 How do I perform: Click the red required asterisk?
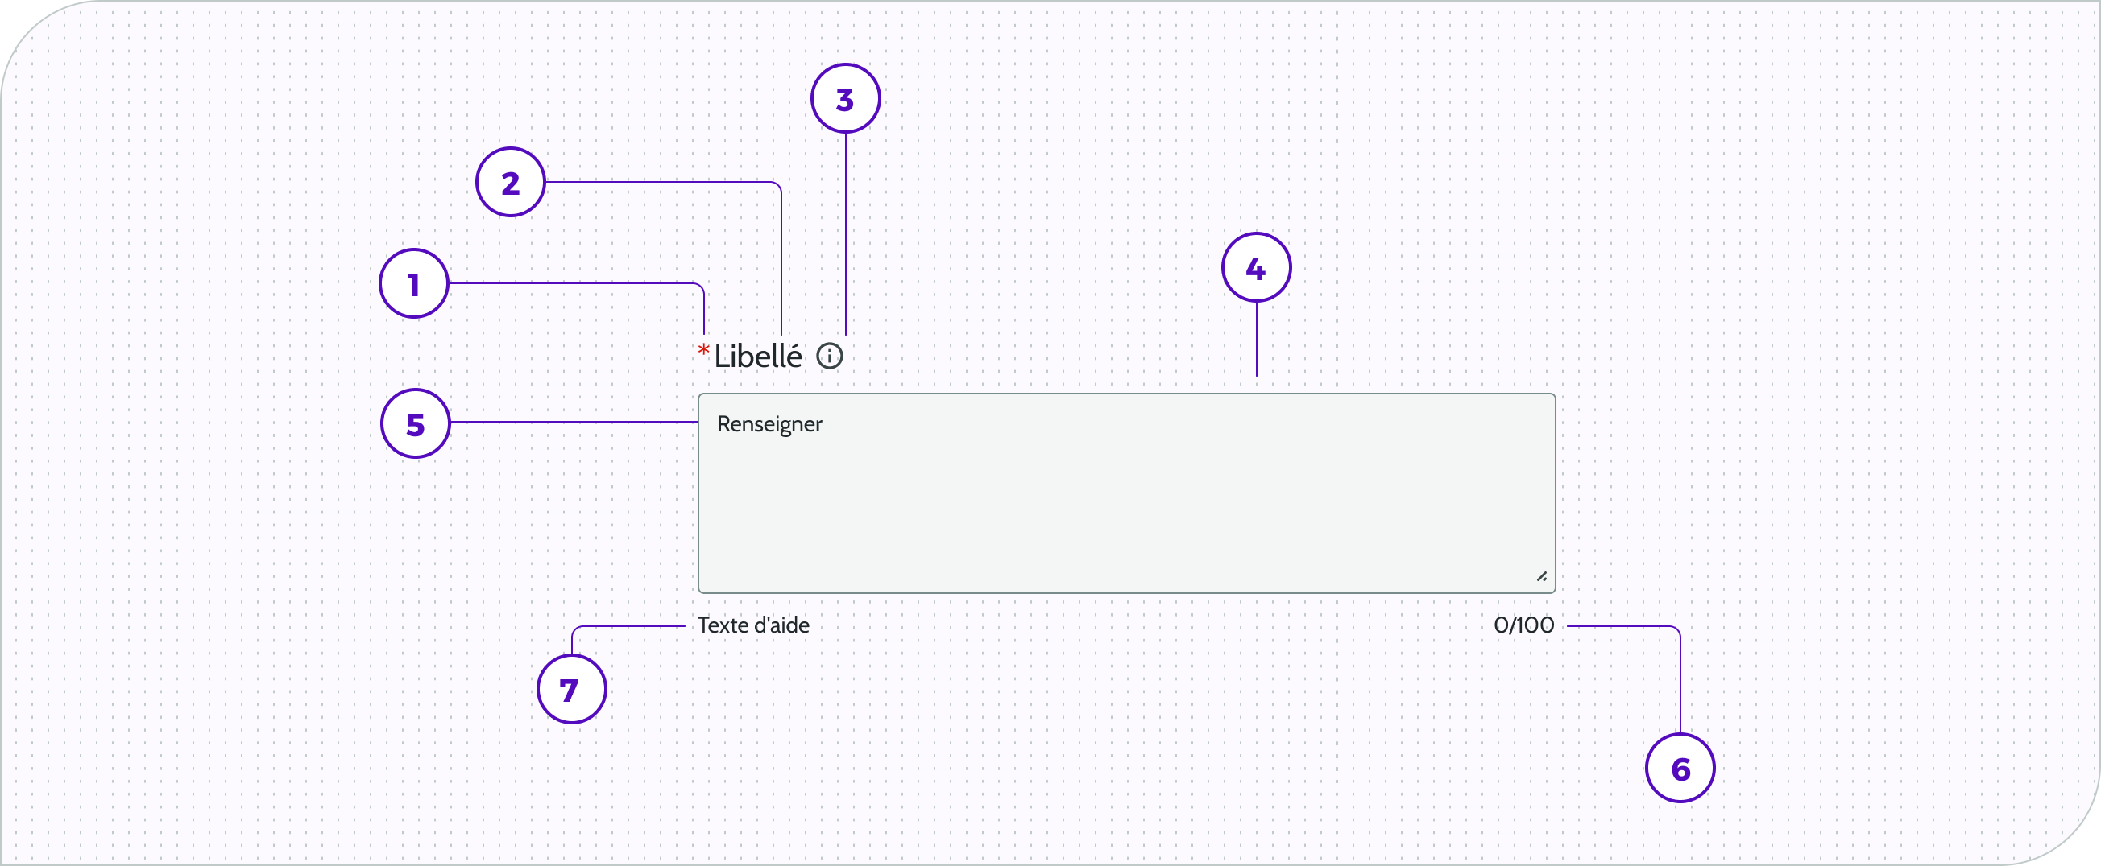(703, 350)
